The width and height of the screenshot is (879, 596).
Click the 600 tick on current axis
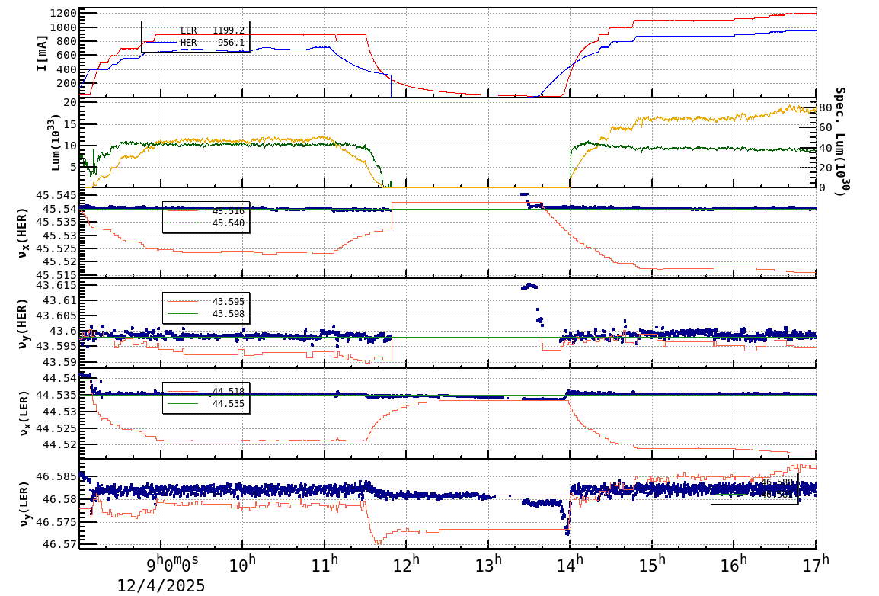67,56
